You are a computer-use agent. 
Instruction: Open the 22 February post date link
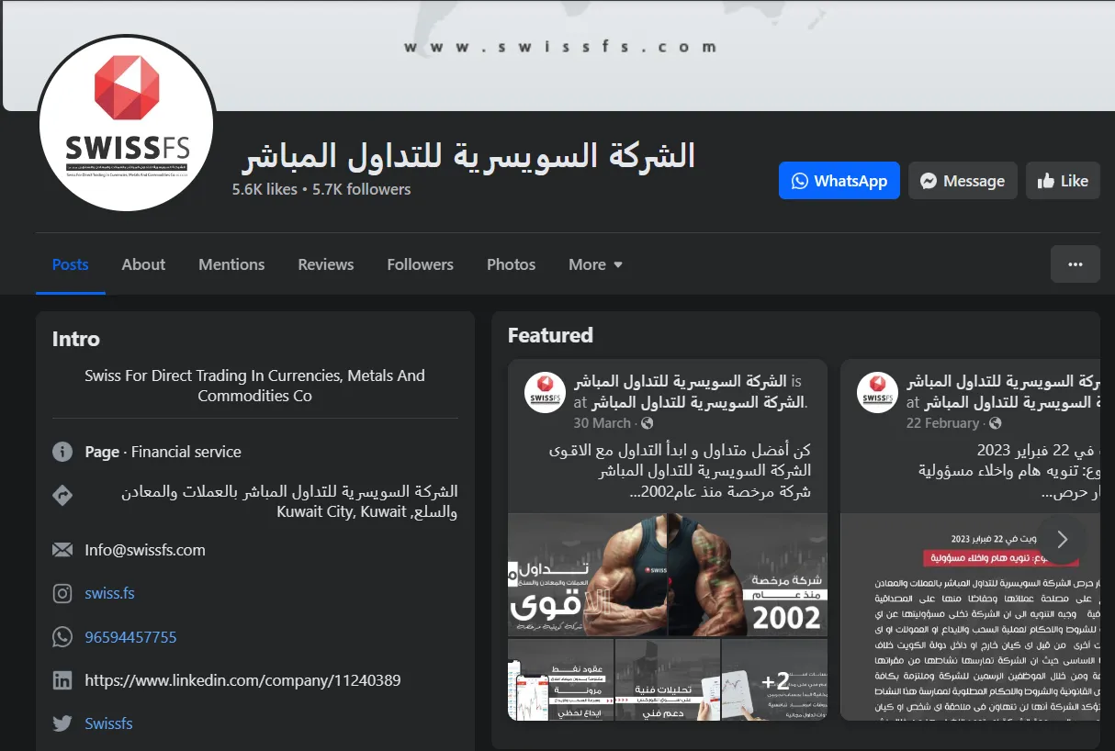(942, 423)
